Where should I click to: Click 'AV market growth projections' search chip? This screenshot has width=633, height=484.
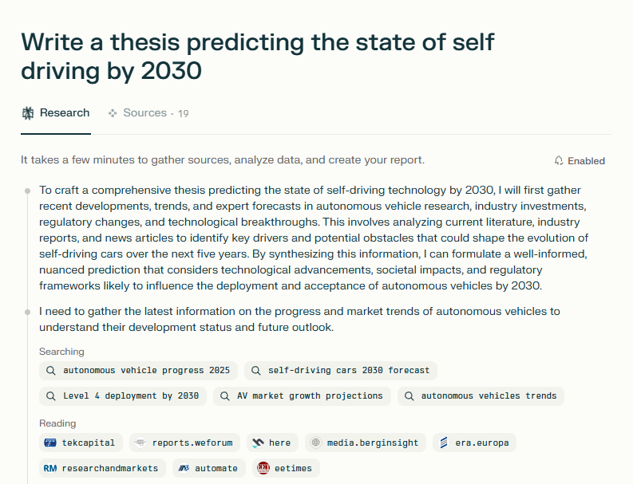point(302,395)
